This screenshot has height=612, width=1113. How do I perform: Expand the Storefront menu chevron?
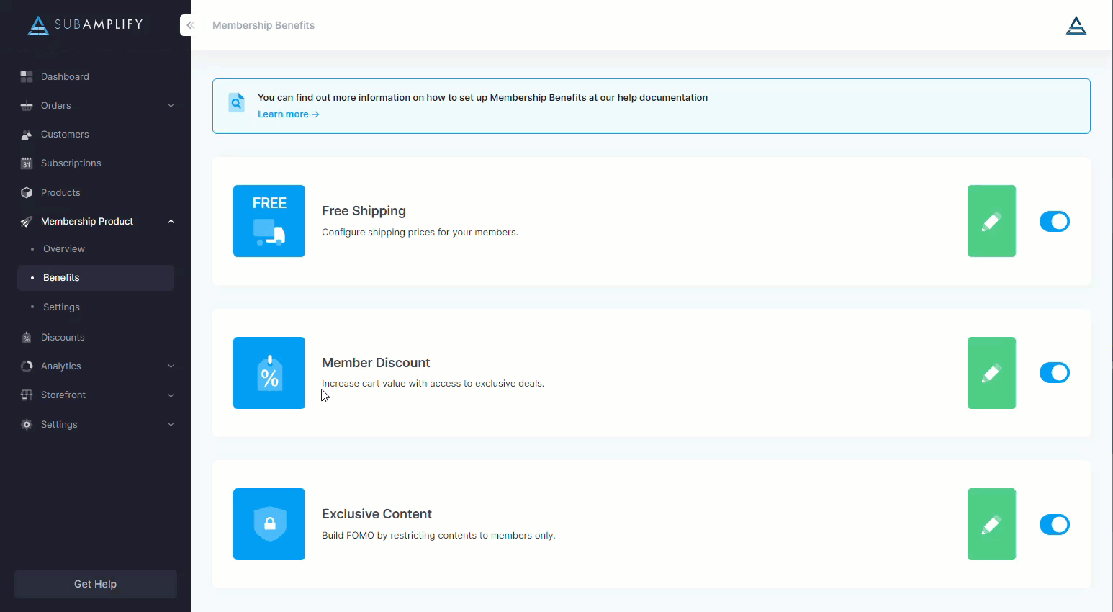click(x=171, y=395)
